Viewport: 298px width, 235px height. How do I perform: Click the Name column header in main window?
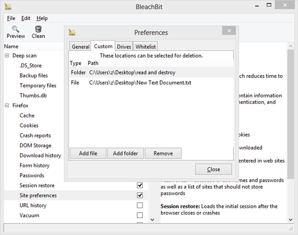pyautogui.click(x=11, y=46)
